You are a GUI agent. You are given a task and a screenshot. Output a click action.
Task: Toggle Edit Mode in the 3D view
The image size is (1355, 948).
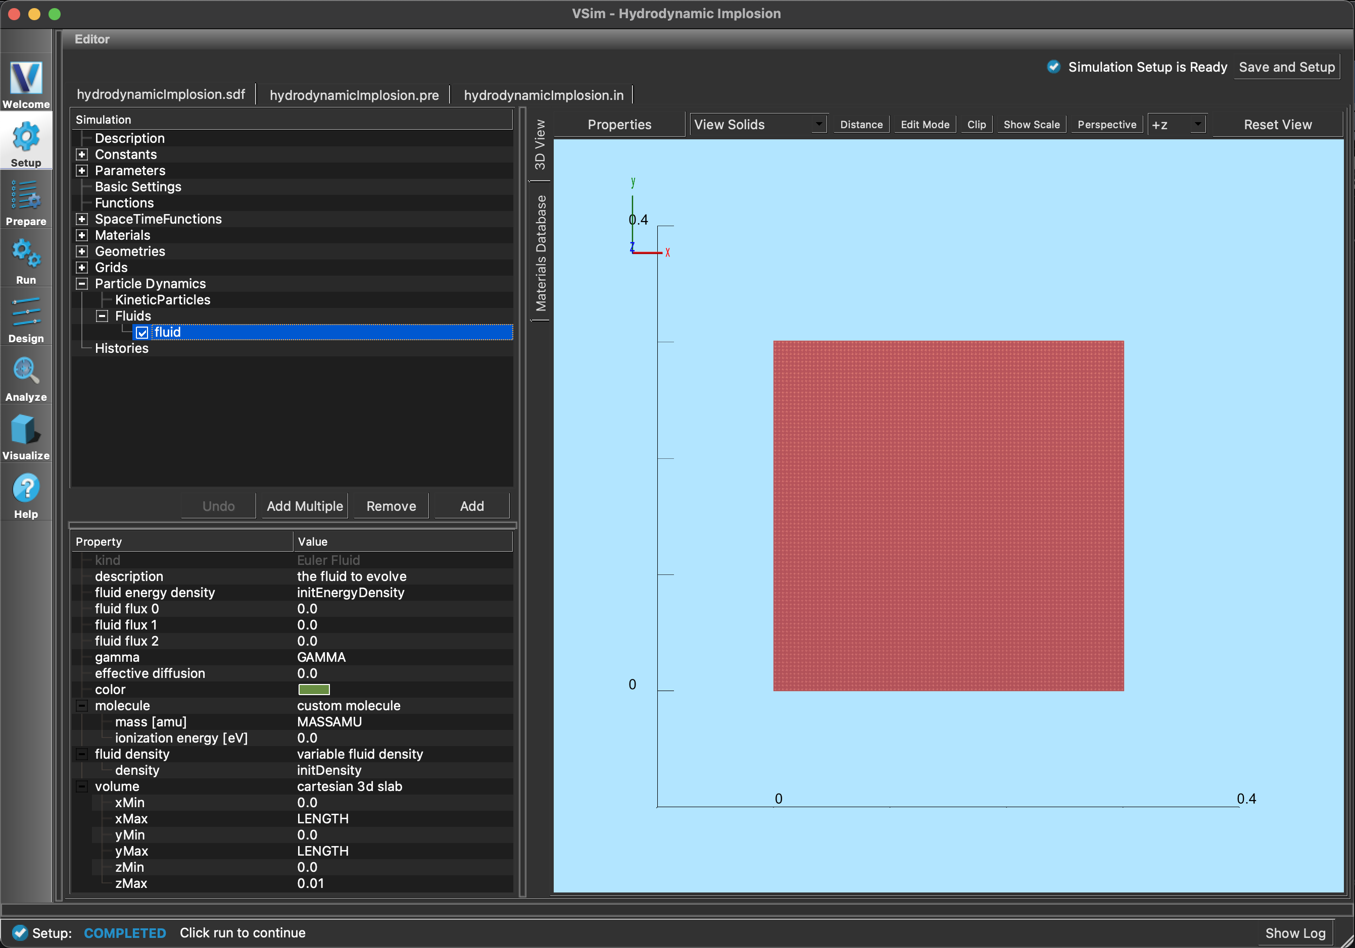(925, 124)
